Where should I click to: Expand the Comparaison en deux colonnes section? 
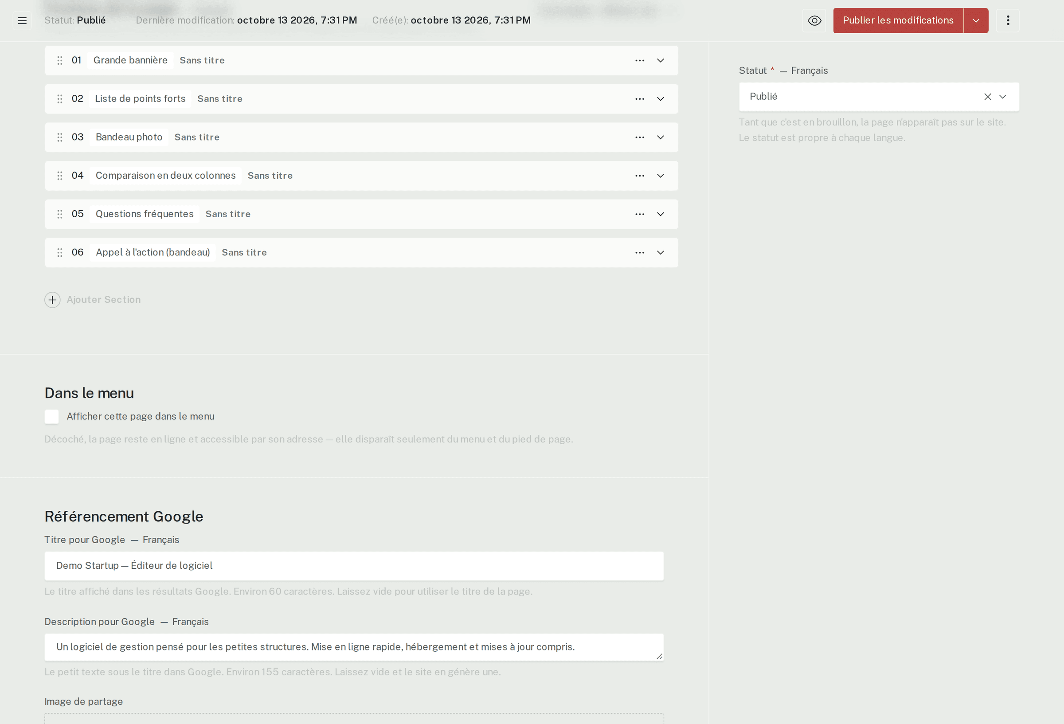click(x=661, y=176)
